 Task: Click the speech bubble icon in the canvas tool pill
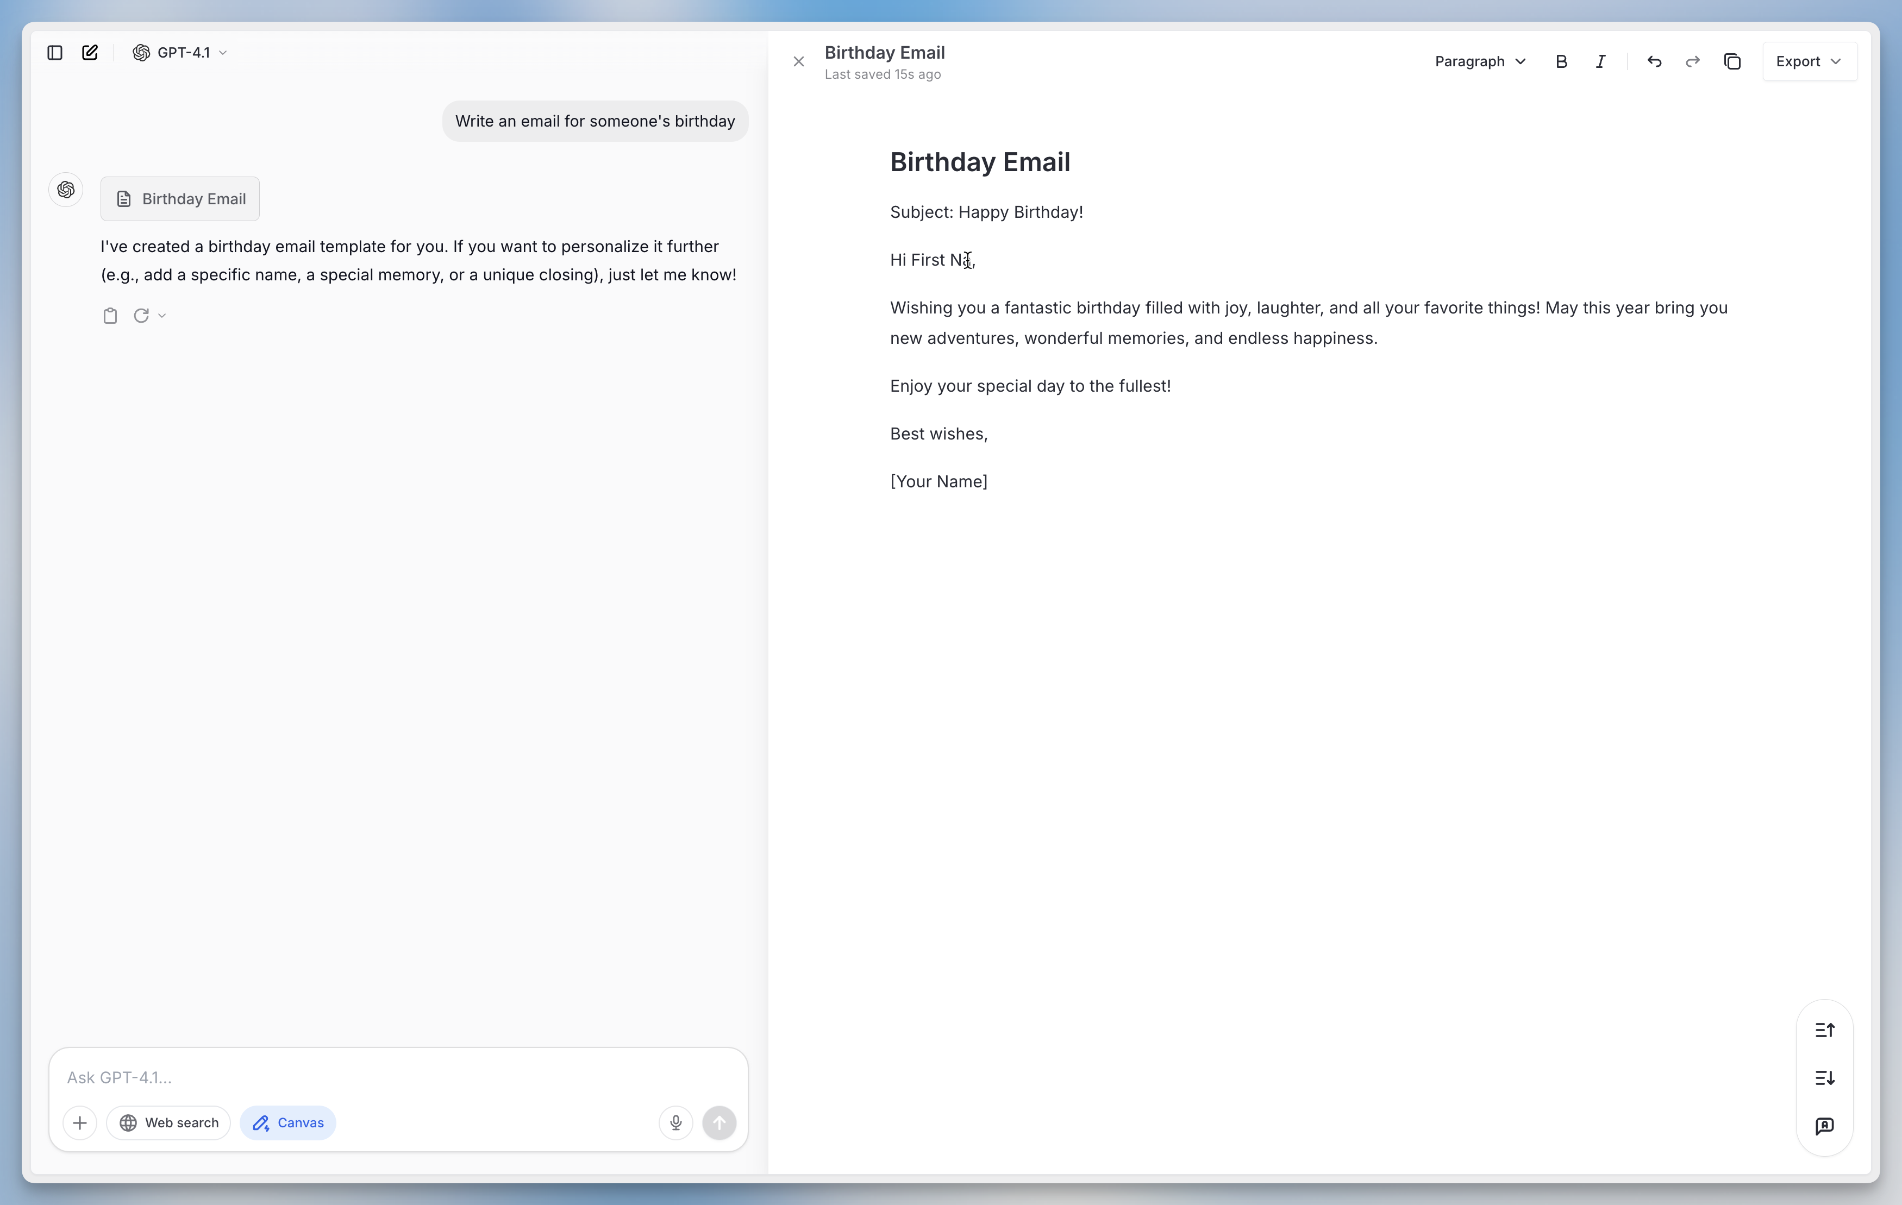point(1825,1125)
